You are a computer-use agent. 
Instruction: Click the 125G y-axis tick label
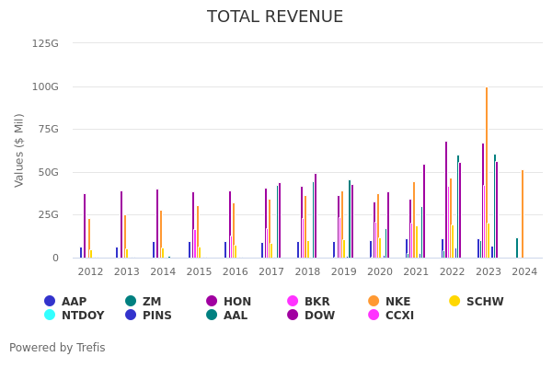pos(45,43)
